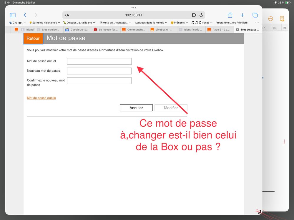
Task: Open the share sheet icon
Action: click(x=230, y=15)
